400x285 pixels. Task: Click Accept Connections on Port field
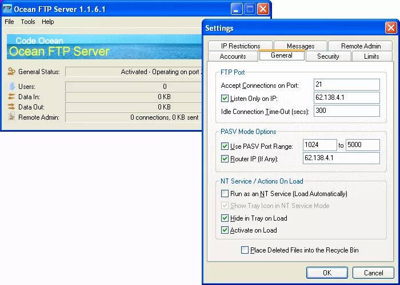click(347, 84)
